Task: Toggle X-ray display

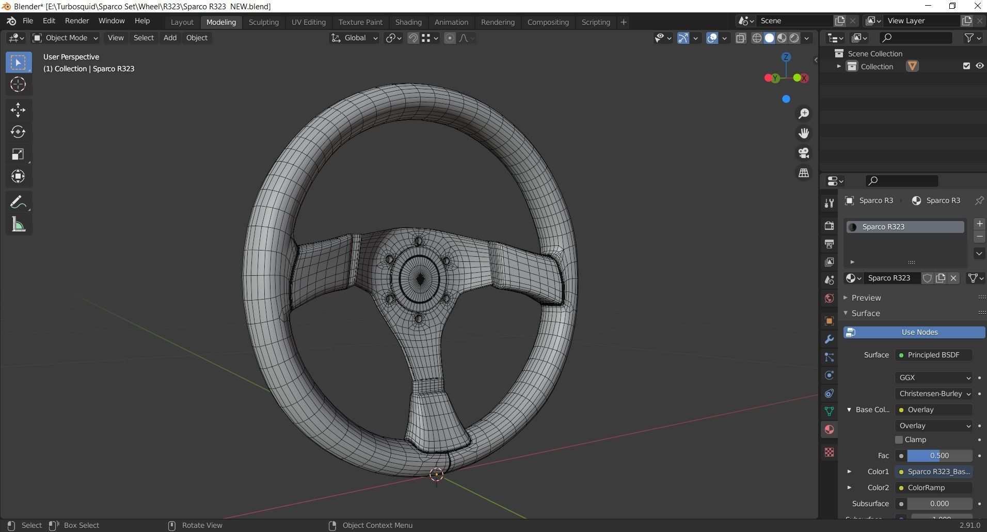Action: [x=740, y=38]
